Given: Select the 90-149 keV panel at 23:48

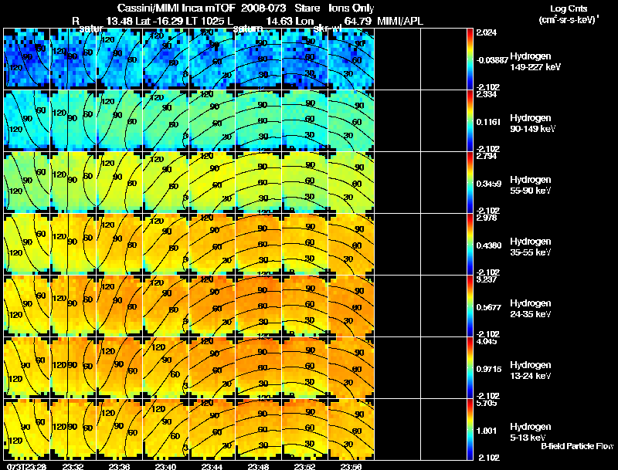Looking at the screenshot, I should (x=259, y=121).
